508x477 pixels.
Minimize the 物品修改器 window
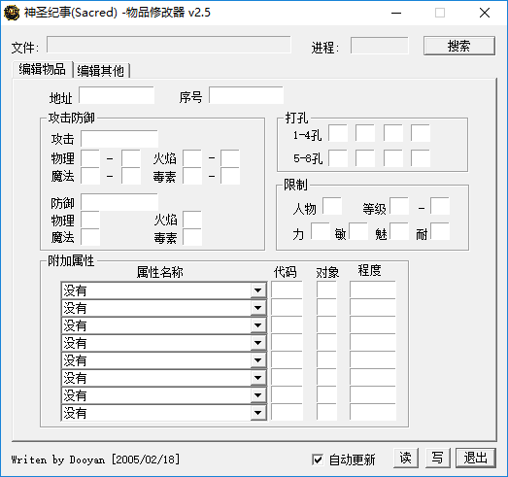[x=396, y=13]
